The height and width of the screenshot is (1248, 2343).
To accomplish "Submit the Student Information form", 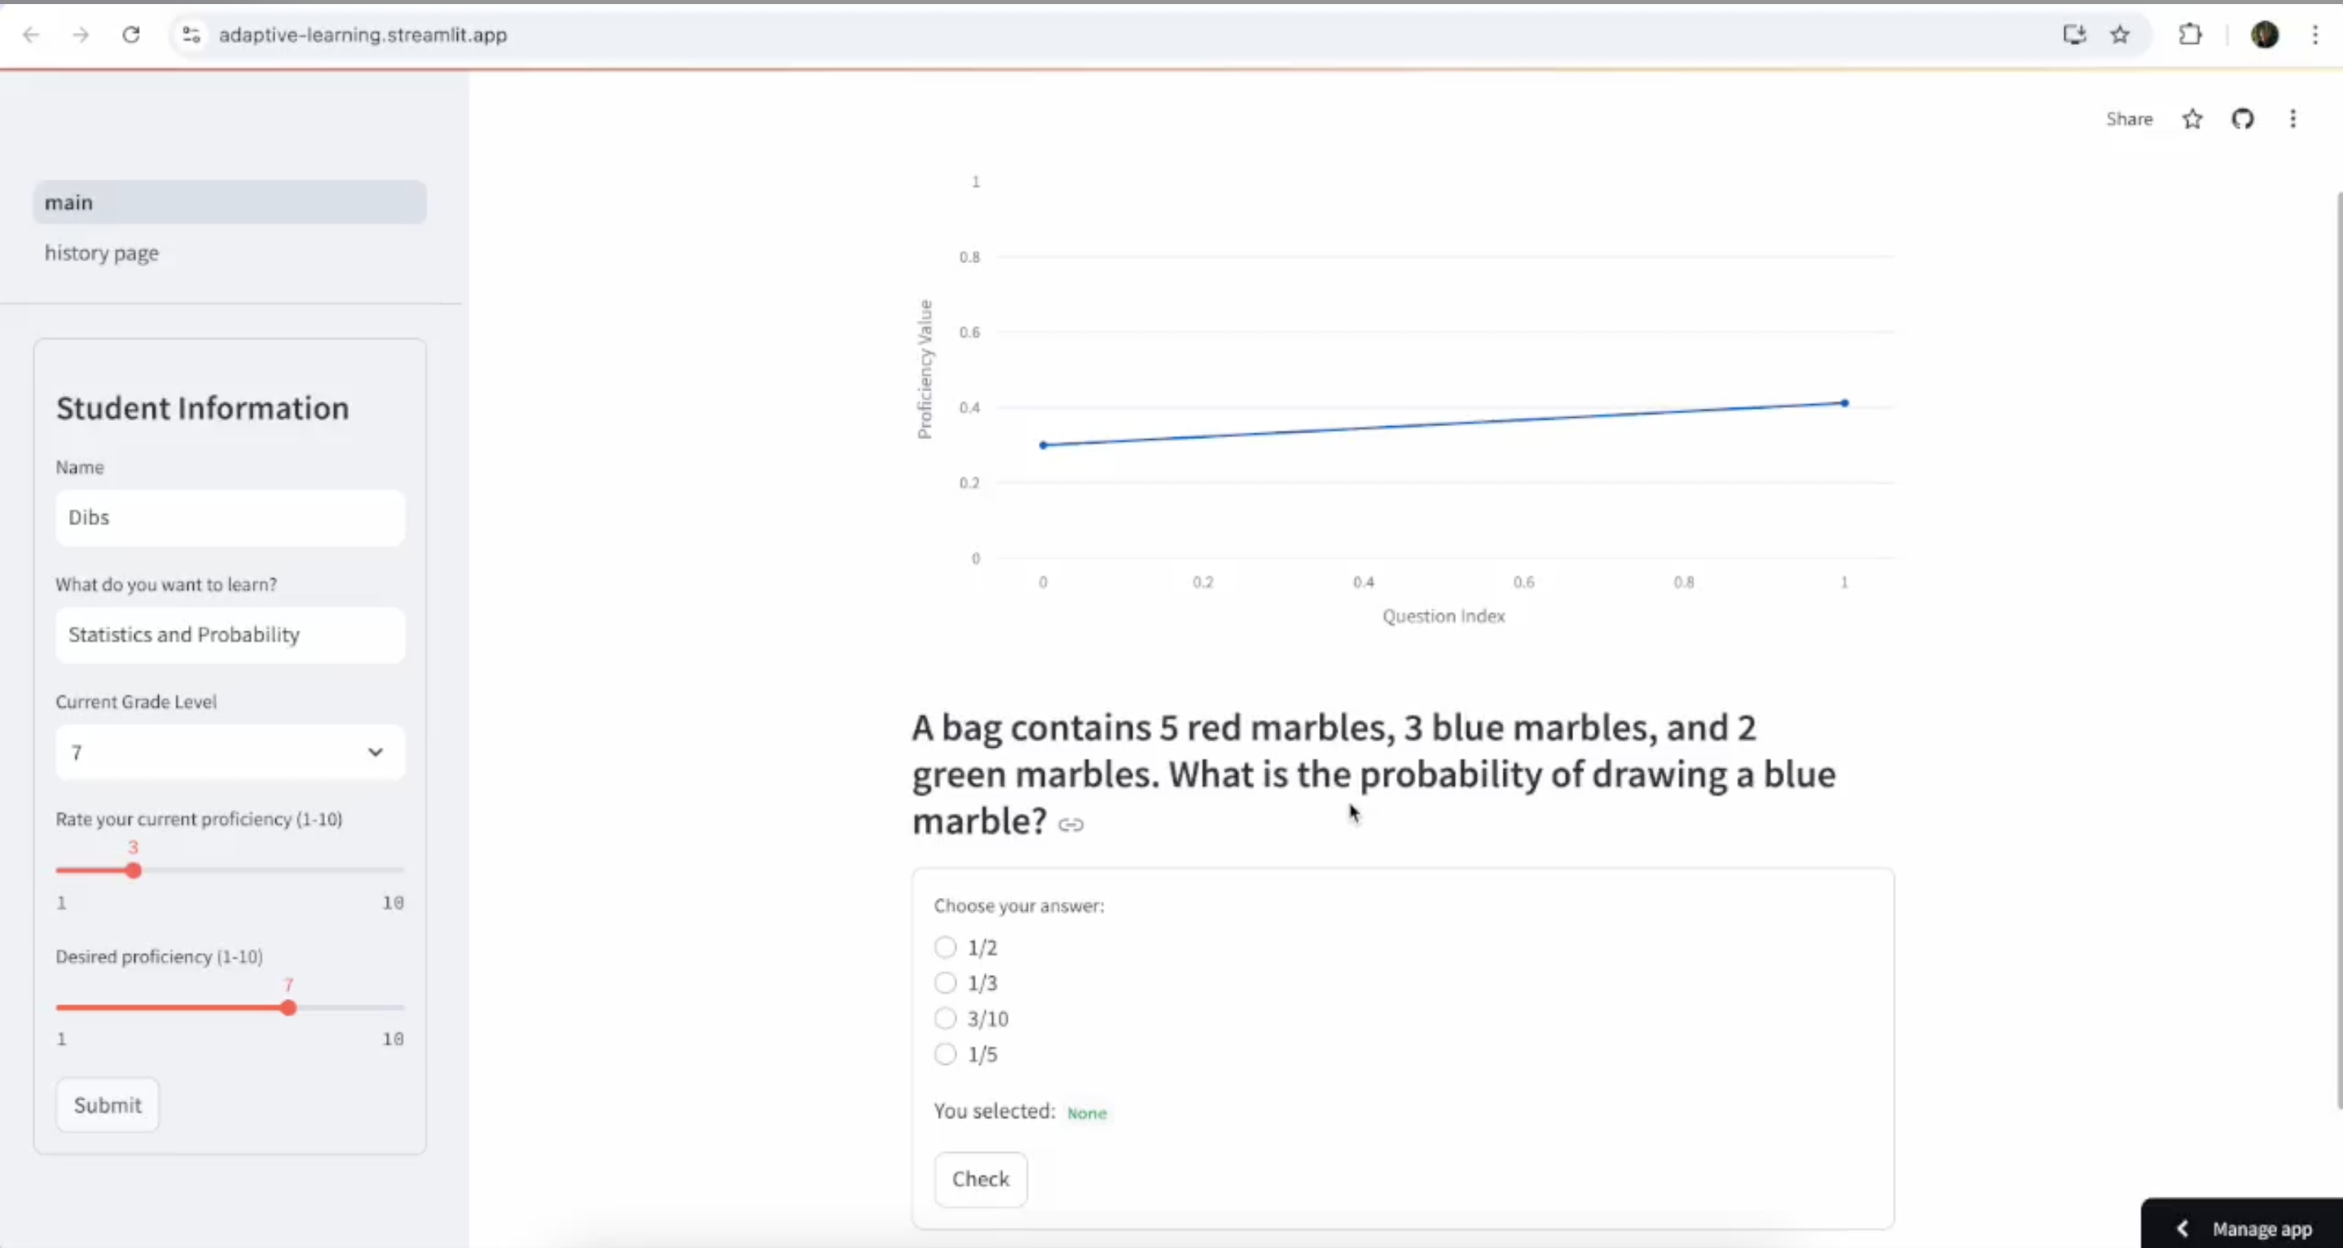I will [108, 1105].
